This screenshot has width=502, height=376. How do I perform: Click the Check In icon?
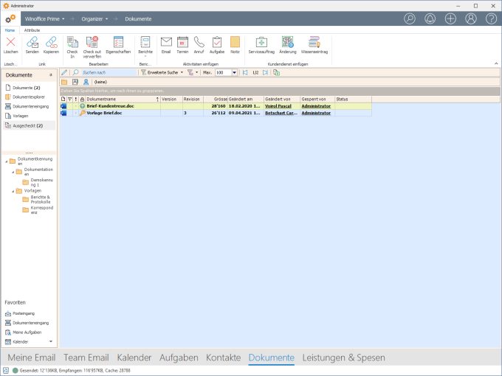(x=72, y=43)
